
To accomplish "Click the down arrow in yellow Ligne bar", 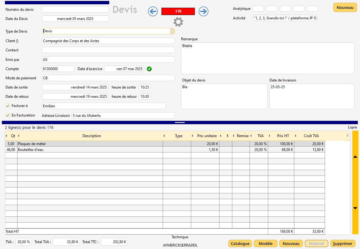I will [x=355, y=208].
